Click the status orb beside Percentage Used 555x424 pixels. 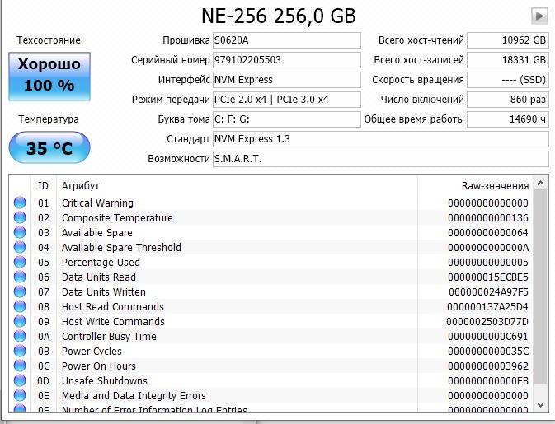[20, 263]
